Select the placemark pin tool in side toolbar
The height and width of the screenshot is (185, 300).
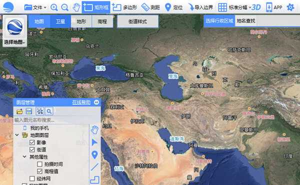click(x=94, y=155)
